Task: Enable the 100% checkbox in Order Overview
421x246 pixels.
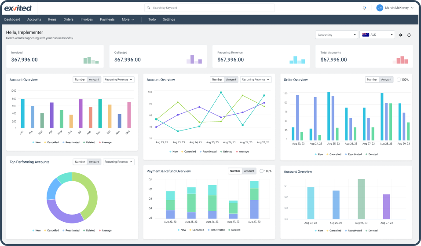Action: pos(399,80)
